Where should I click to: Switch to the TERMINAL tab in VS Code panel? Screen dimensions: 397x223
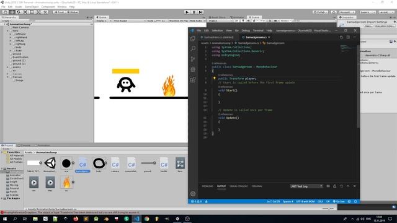[x=257, y=186]
